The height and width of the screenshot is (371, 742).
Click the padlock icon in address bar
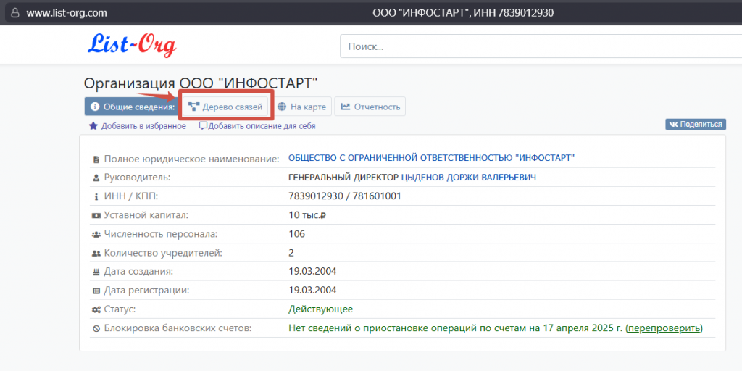tap(16, 13)
